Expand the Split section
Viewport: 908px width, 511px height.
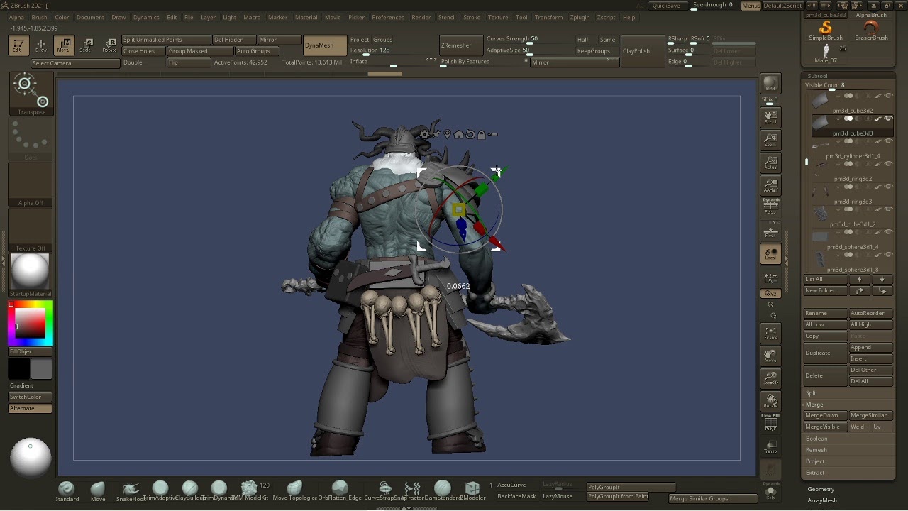pos(812,393)
